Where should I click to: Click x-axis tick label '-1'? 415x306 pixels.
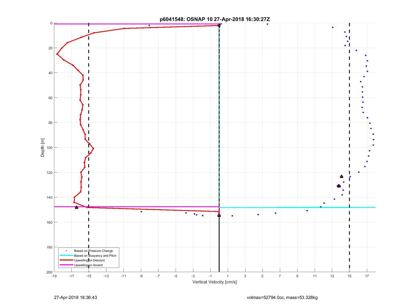pyautogui.click(x=210, y=276)
